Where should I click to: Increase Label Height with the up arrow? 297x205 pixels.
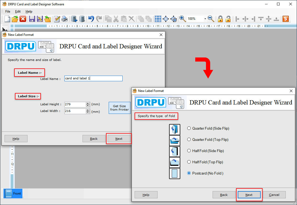tap(88, 103)
